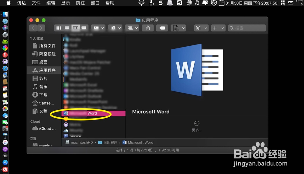Select 应用程序 in the sidebar

tap(44, 70)
